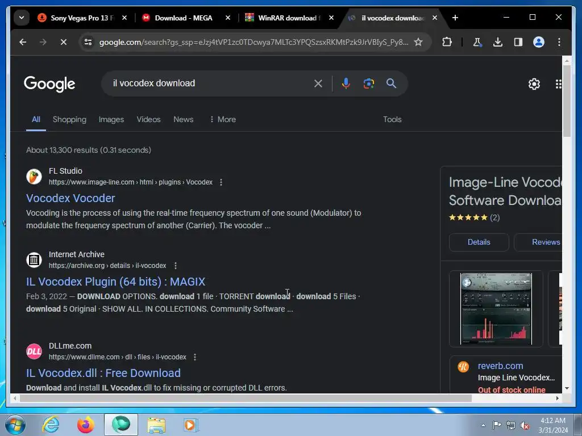The image size is (582, 436).
Task: Submit search with magnifier icon
Action: 391,83
